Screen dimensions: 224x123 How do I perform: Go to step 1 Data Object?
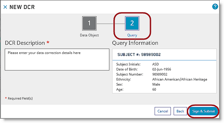pos(89,23)
